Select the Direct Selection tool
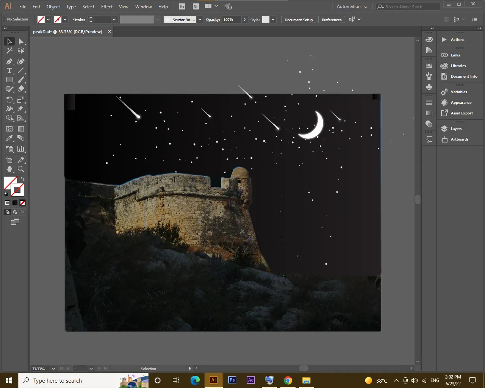The width and height of the screenshot is (485, 388). pos(21,41)
